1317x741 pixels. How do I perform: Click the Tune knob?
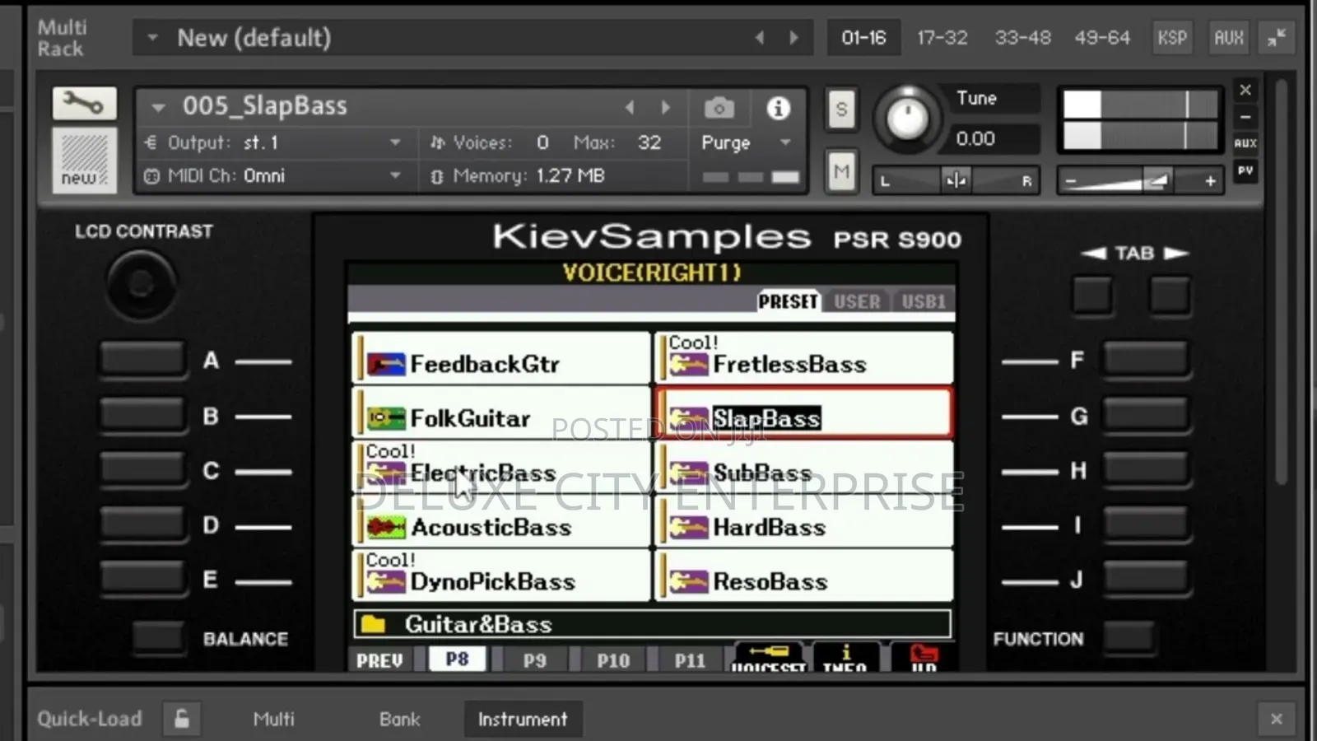907,118
